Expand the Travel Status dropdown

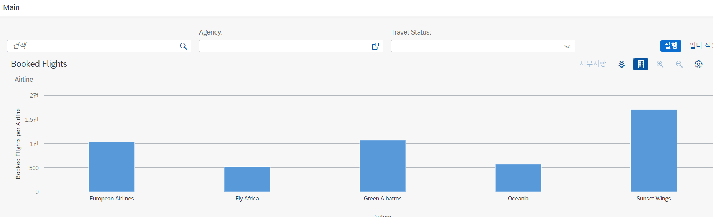(567, 46)
